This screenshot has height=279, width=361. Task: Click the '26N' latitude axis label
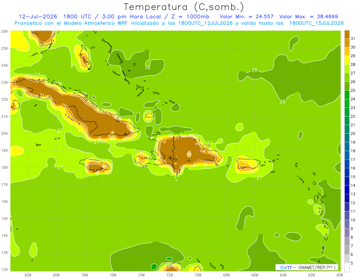(4, 31)
